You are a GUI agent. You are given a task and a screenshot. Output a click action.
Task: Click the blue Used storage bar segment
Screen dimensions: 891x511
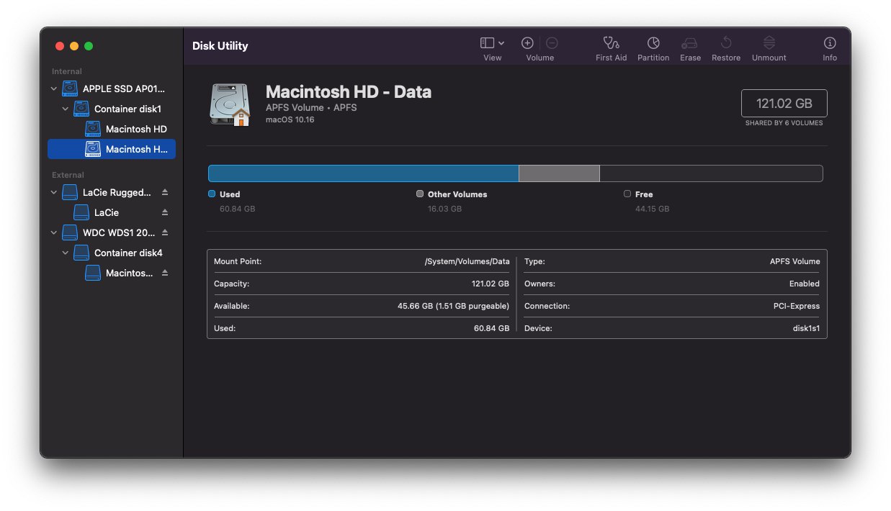(x=363, y=173)
